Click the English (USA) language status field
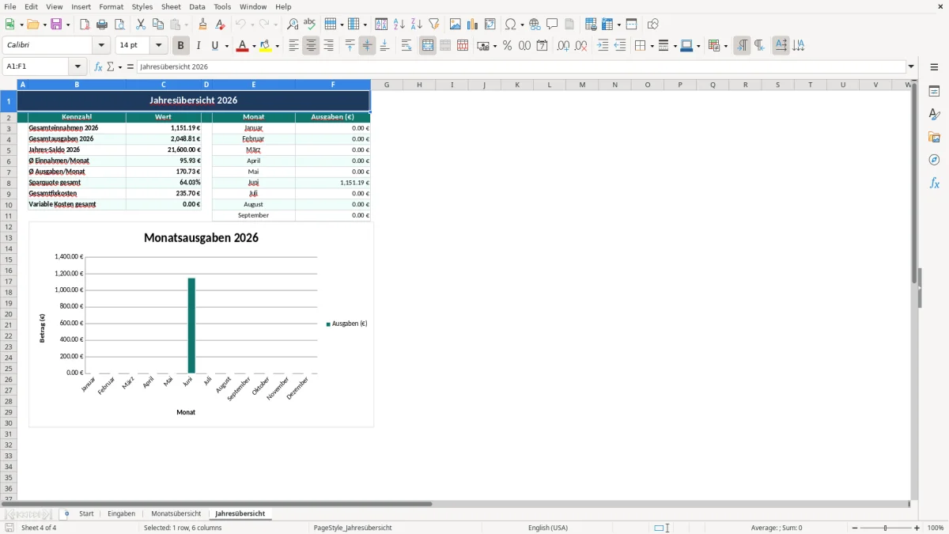This screenshot has height=534, width=949. pyautogui.click(x=548, y=528)
